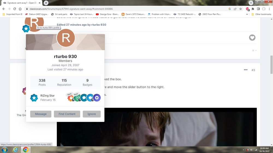Screen dimensions: 273x153
Task: Expand the tab search dropdown arrow
Action: pos(251,3)
